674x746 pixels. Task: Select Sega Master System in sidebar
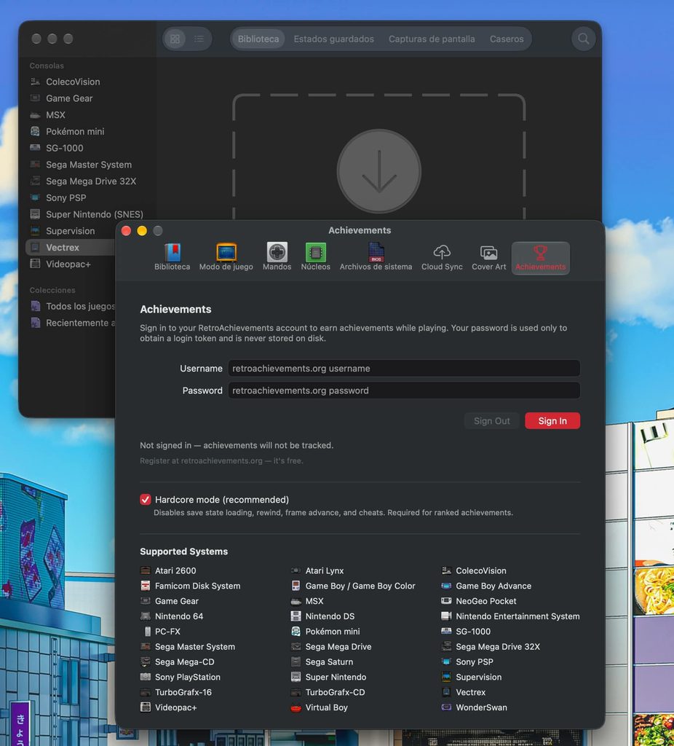click(88, 165)
